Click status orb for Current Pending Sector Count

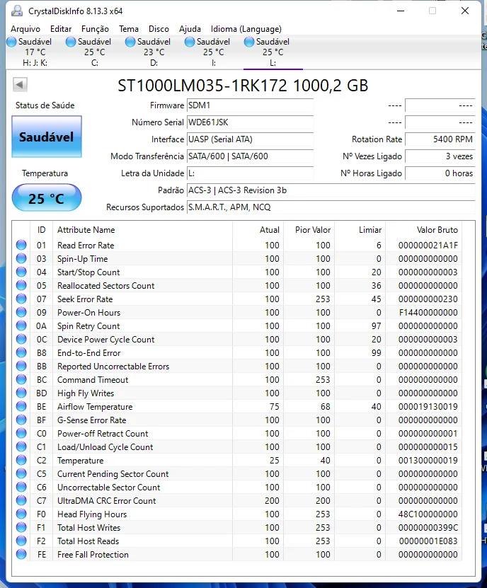21,473
